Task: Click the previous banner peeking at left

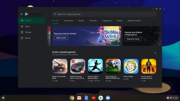Action: [49, 36]
